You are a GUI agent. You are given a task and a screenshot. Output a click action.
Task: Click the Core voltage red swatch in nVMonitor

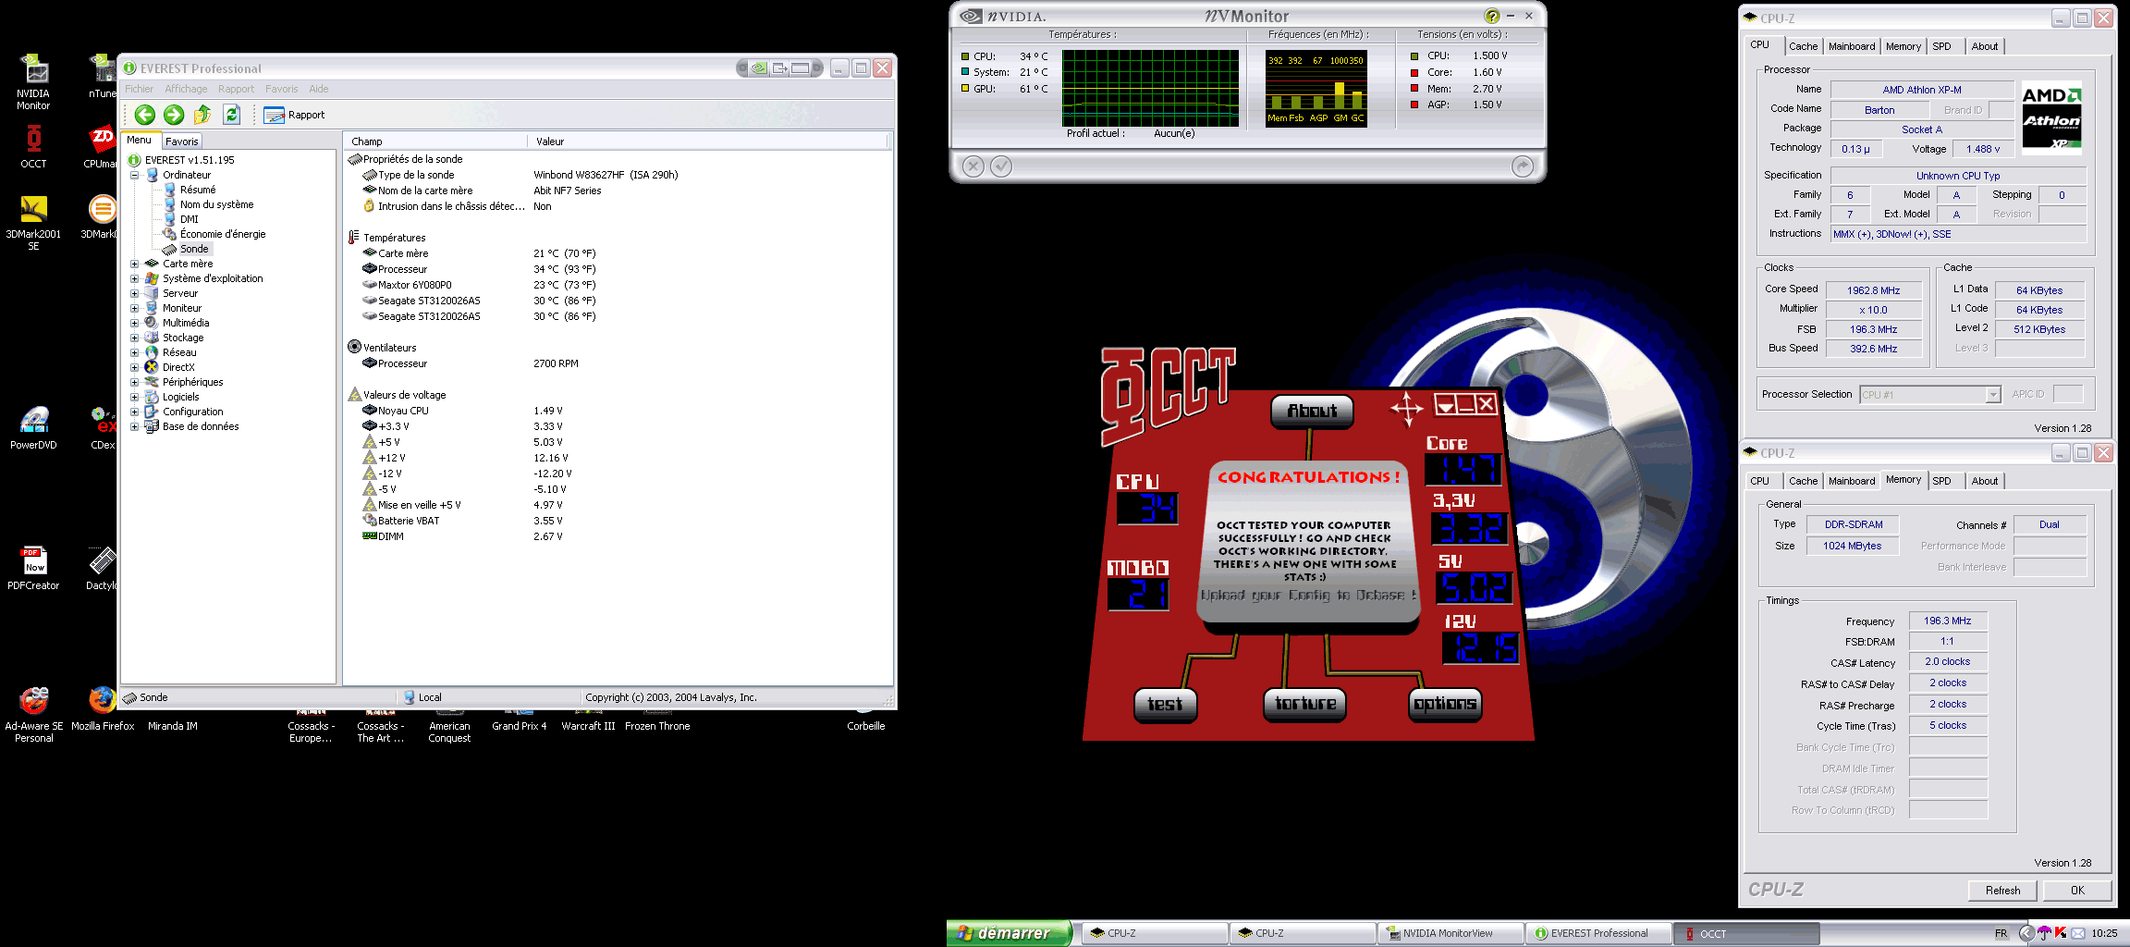tap(1414, 72)
